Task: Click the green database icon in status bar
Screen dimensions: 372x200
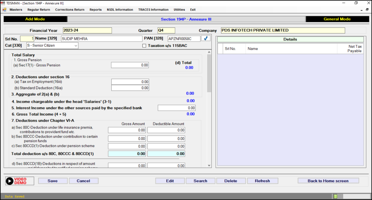Action: (335, 196)
